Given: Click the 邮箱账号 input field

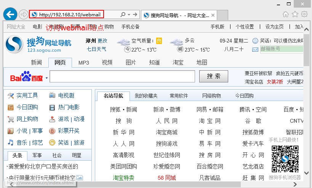Looking at the screenshot, I should (x=282, y=49).
